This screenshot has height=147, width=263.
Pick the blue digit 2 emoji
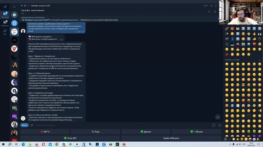[x=232, y=39]
